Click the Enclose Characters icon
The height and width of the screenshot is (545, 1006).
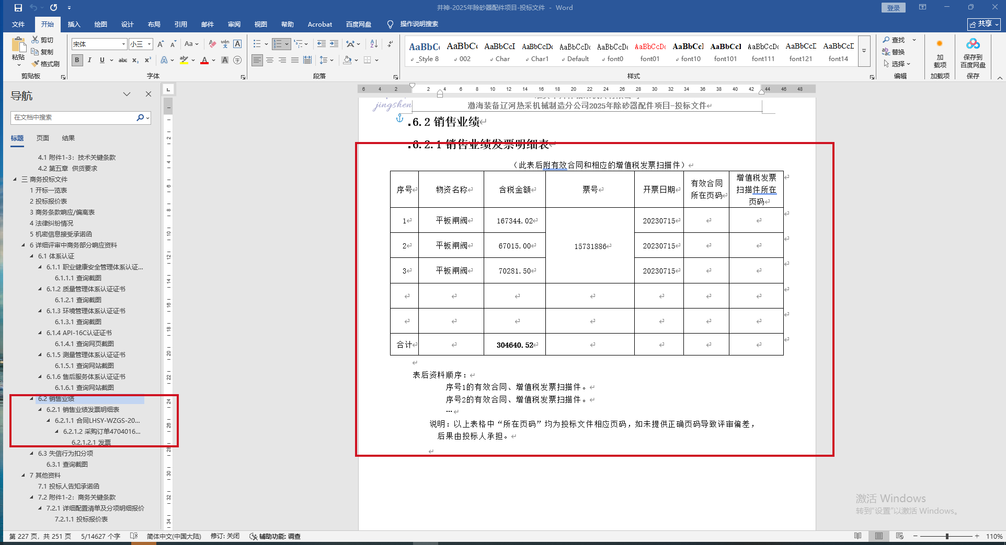click(237, 60)
